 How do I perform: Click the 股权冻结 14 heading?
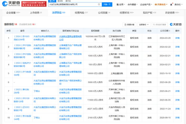click(11, 24)
